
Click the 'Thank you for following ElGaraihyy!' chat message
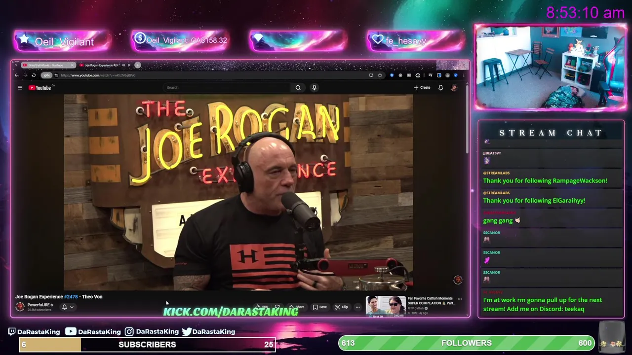pyautogui.click(x=534, y=200)
